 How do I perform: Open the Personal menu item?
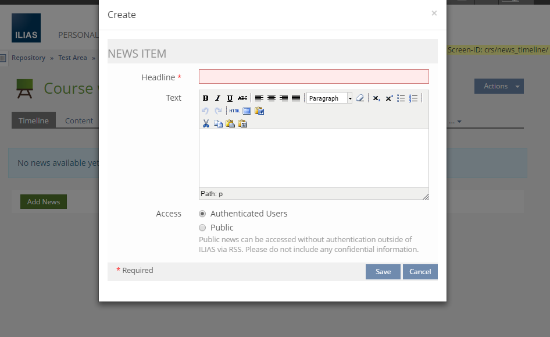[78, 35]
